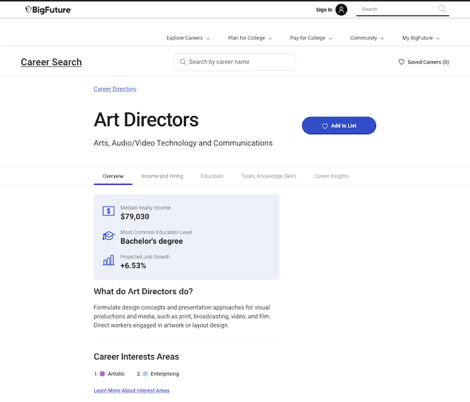Click the median yearly income dollar icon

pyautogui.click(x=108, y=211)
